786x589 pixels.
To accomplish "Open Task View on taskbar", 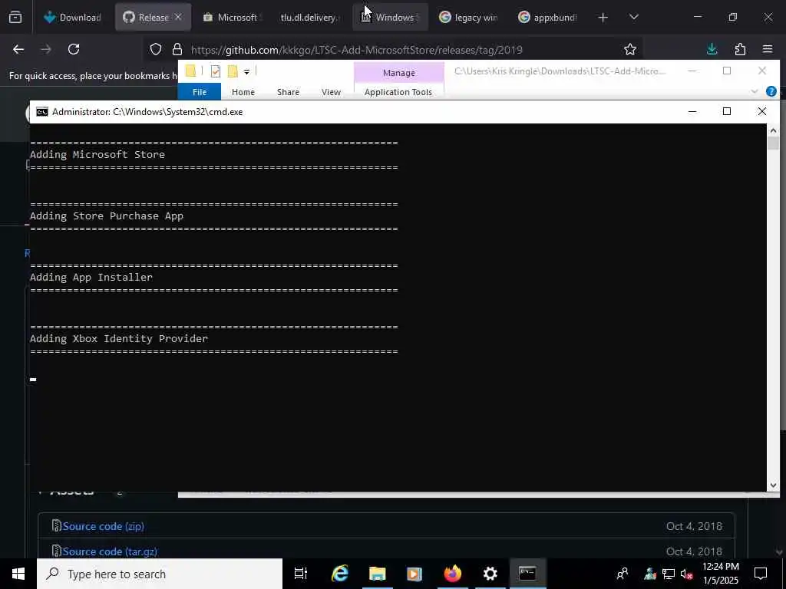I will [x=301, y=574].
